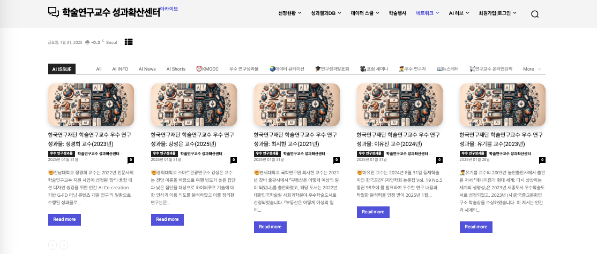Click the cloud weather icon
Image resolution: width=597 pixels, height=254 pixels.
87,42
